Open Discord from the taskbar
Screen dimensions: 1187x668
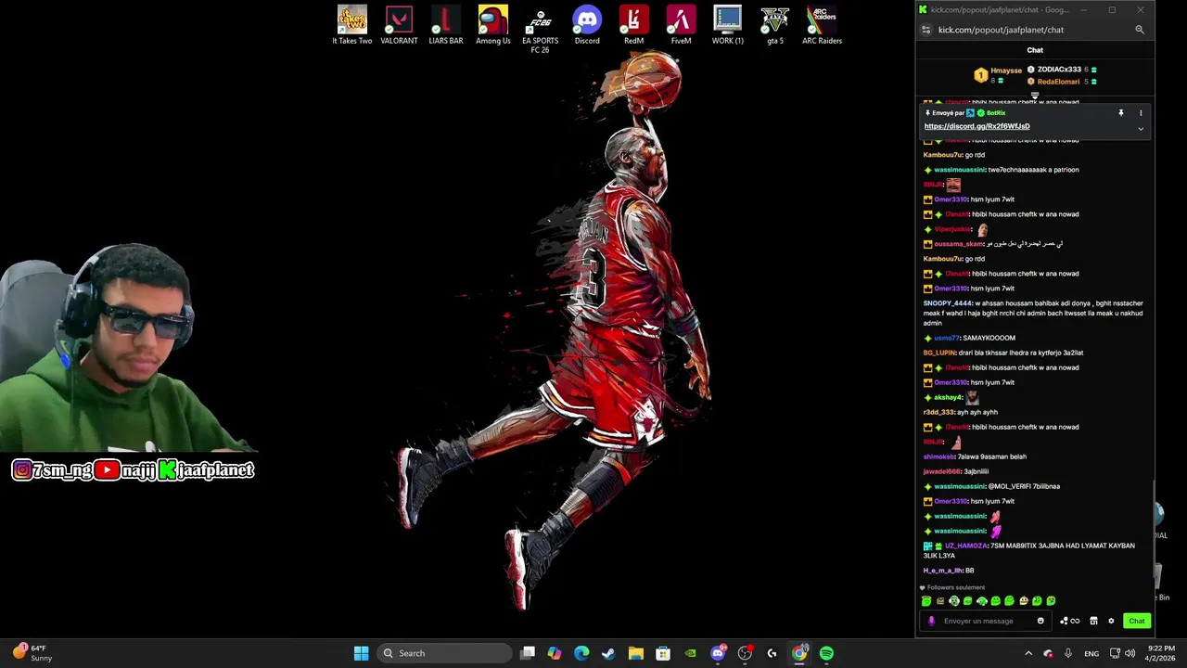click(718, 653)
